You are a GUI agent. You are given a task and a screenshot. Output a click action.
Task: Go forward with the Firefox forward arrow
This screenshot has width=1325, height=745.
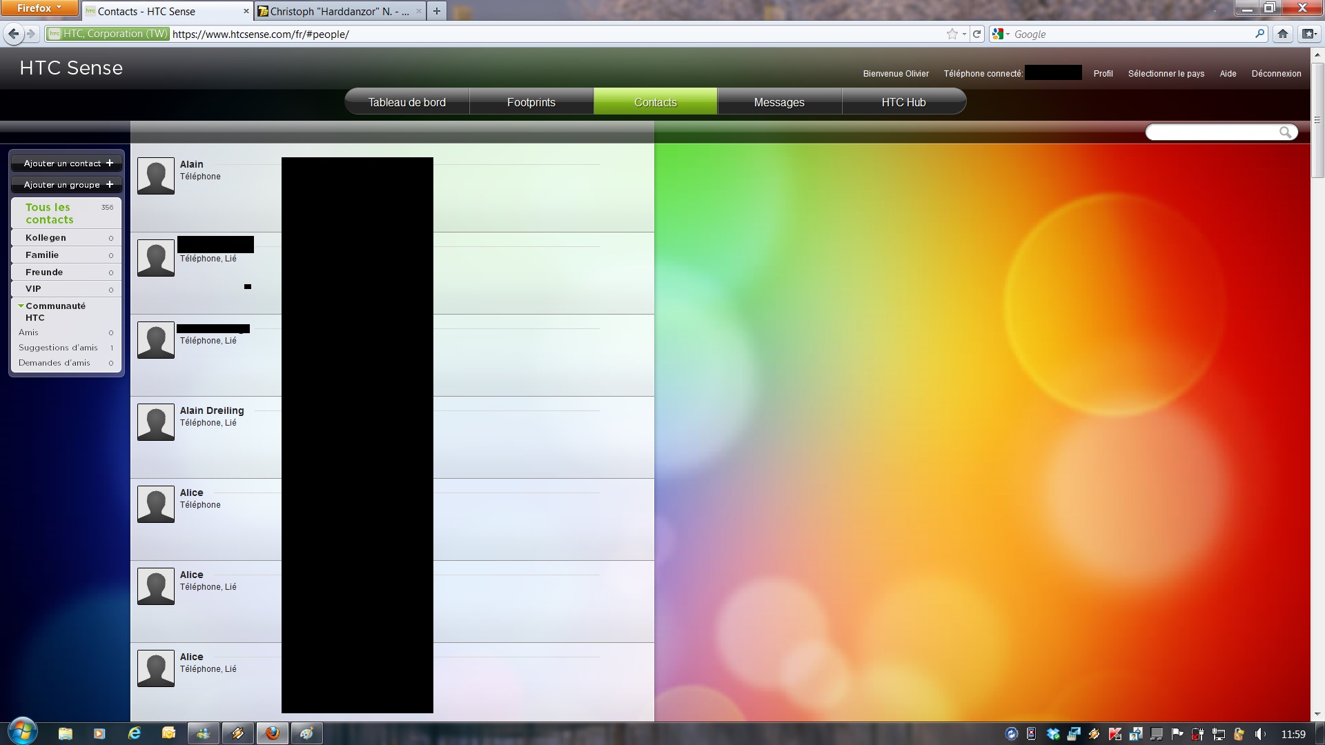click(30, 34)
